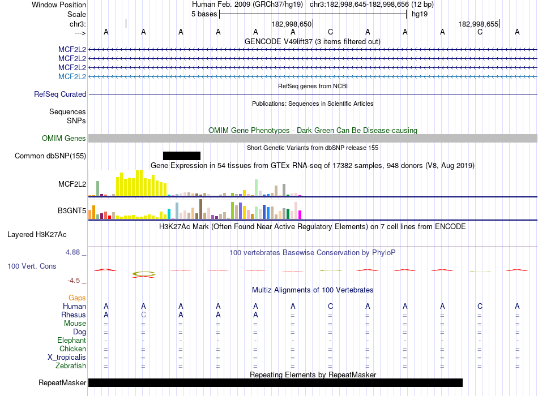Click the chr3:182,998,645-182,998,656 (12 bp) position text
Image resolution: width=538 pixels, height=396 pixels.
click(x=372, y=5)
